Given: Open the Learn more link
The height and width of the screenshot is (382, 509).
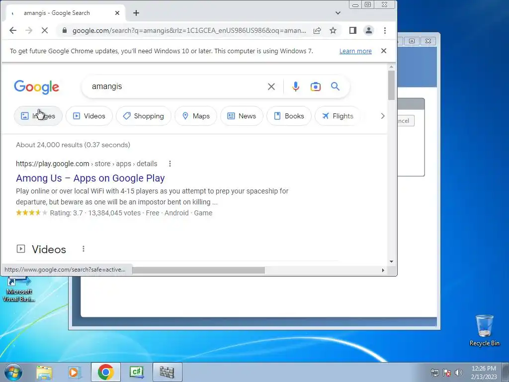Looking at the screenshot, I should [x=355, y=51].
